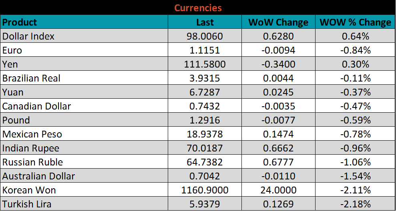Image resolution: width=396 pixels, height=211 pixels.
Task: Select the Product column header
Action: click(20, 22)
